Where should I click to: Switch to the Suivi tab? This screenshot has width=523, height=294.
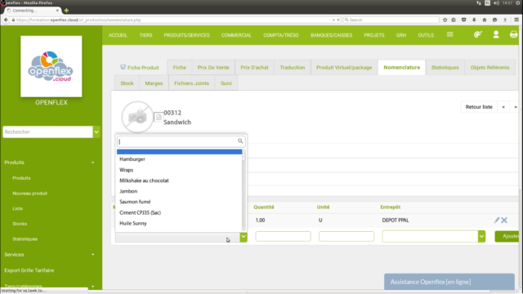pos(226,83)
